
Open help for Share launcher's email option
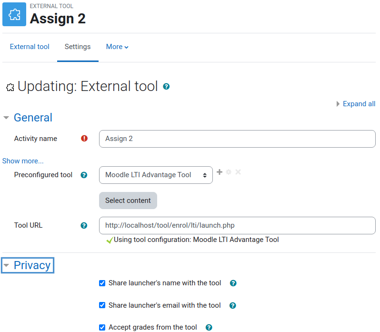(233, 306)
